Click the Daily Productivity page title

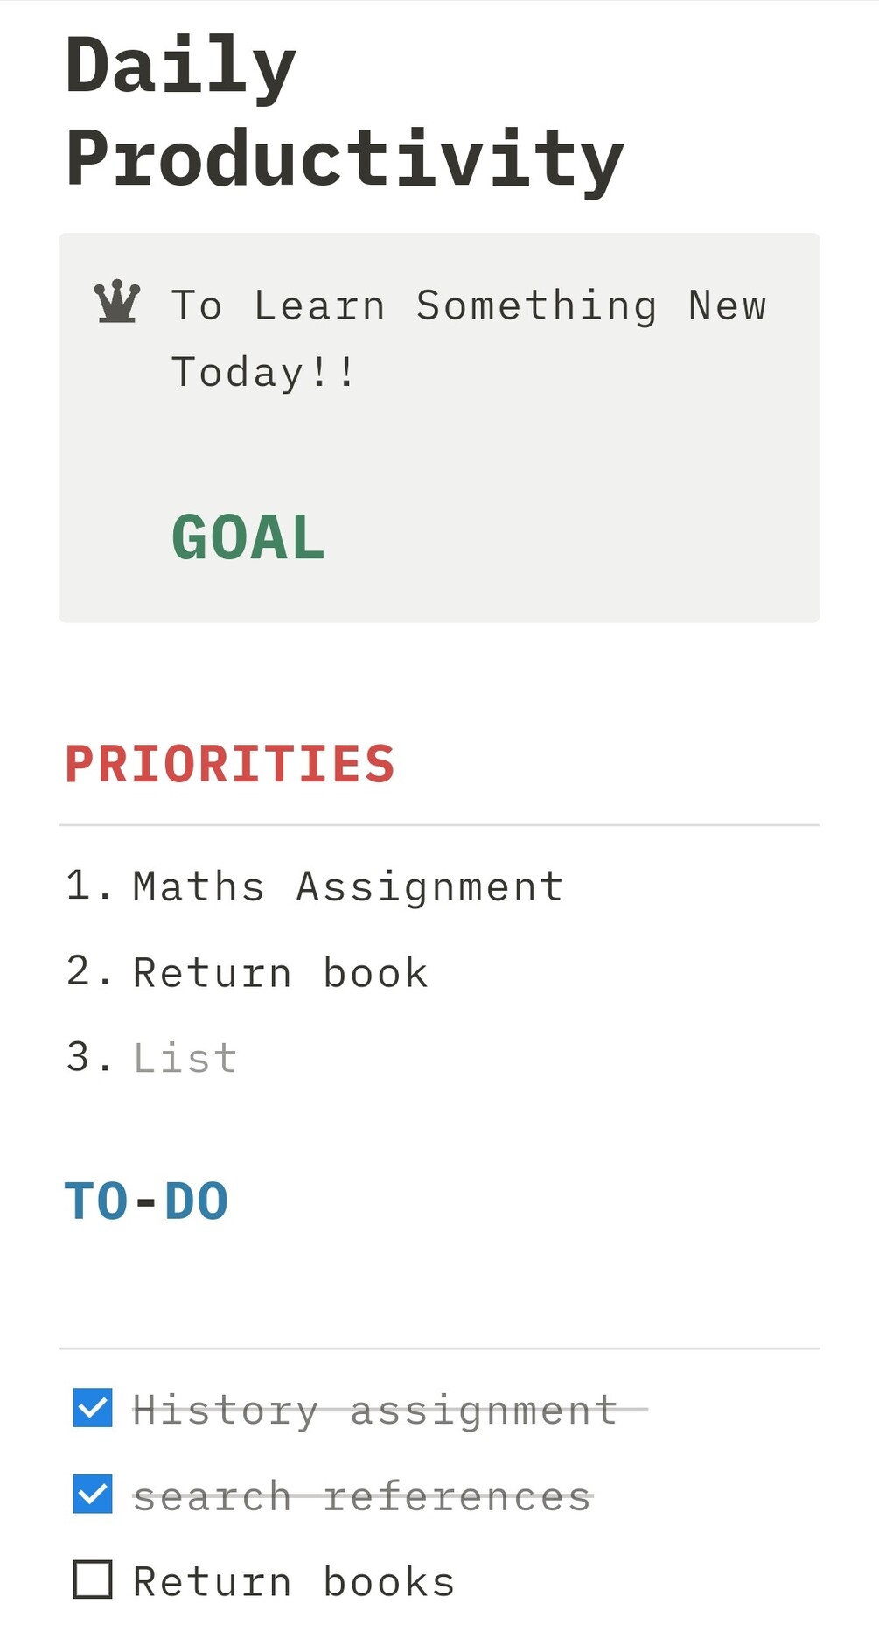344,112
